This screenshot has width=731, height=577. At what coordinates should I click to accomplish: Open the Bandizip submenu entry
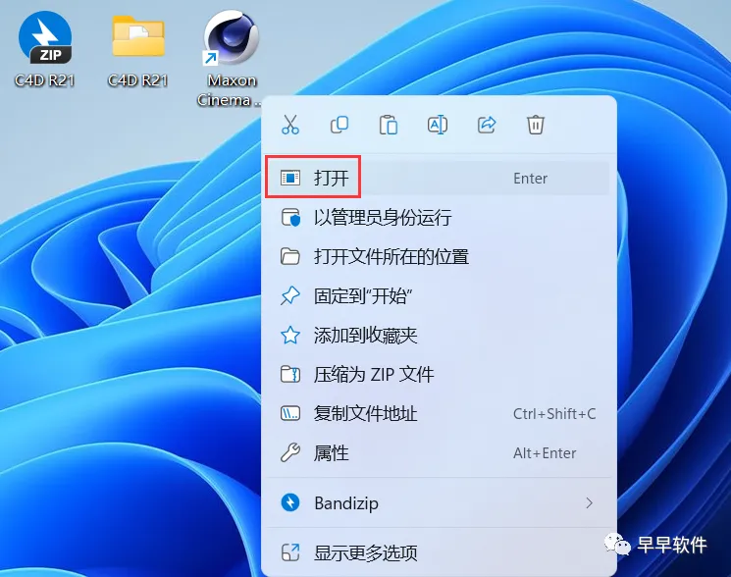click(439, 502)
